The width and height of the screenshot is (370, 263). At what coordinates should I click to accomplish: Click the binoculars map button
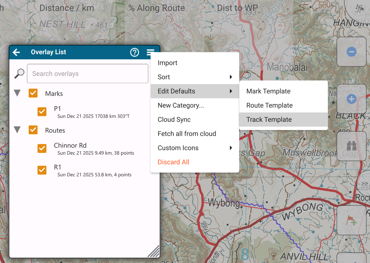pyautogui.click(x=351, y=146)
